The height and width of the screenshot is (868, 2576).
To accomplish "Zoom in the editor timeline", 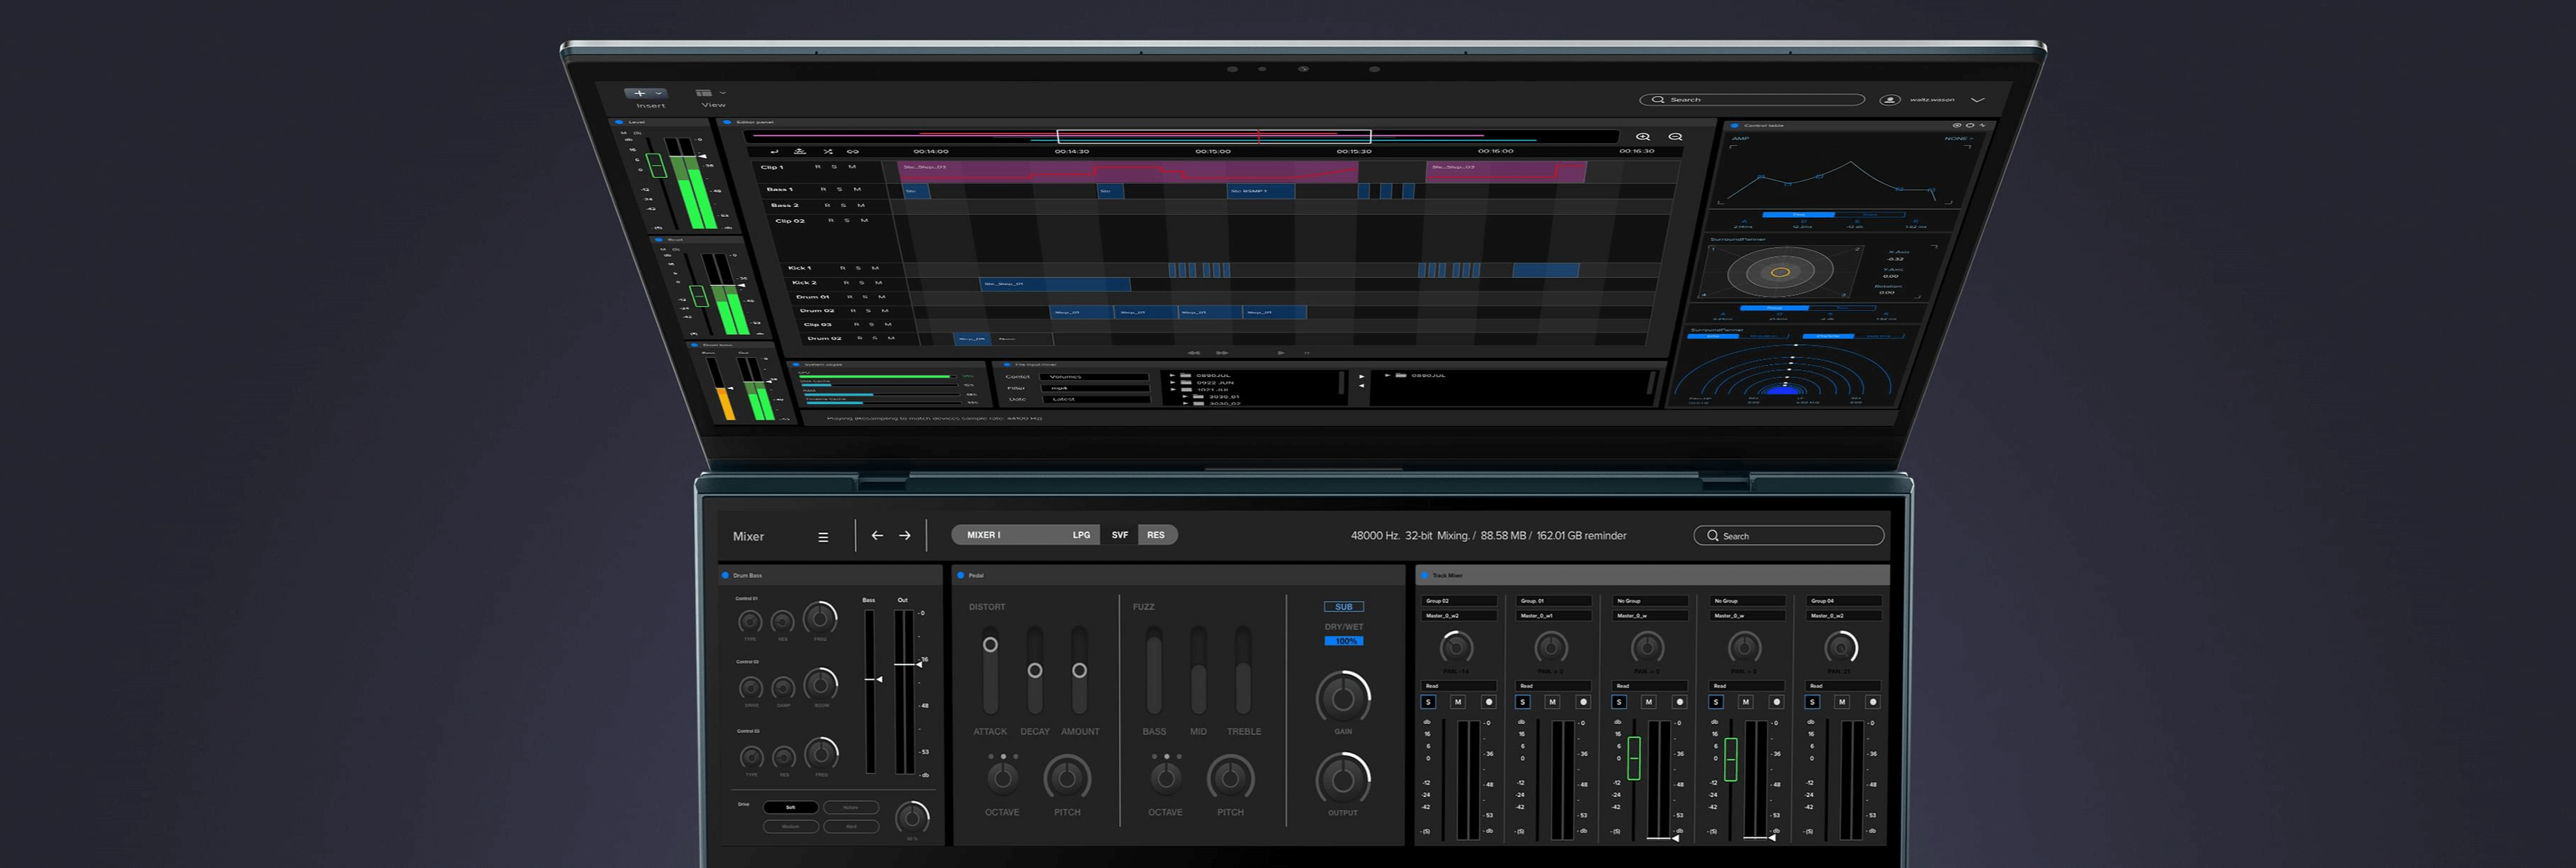I will tap(1642, 137).
